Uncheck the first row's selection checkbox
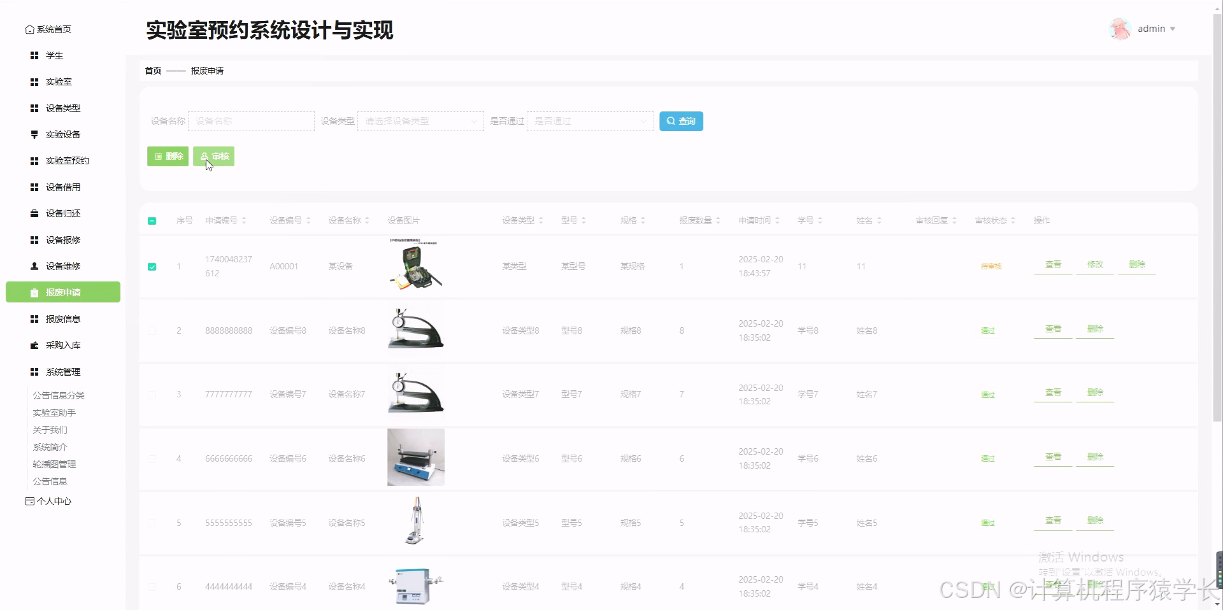 (152, 266)
